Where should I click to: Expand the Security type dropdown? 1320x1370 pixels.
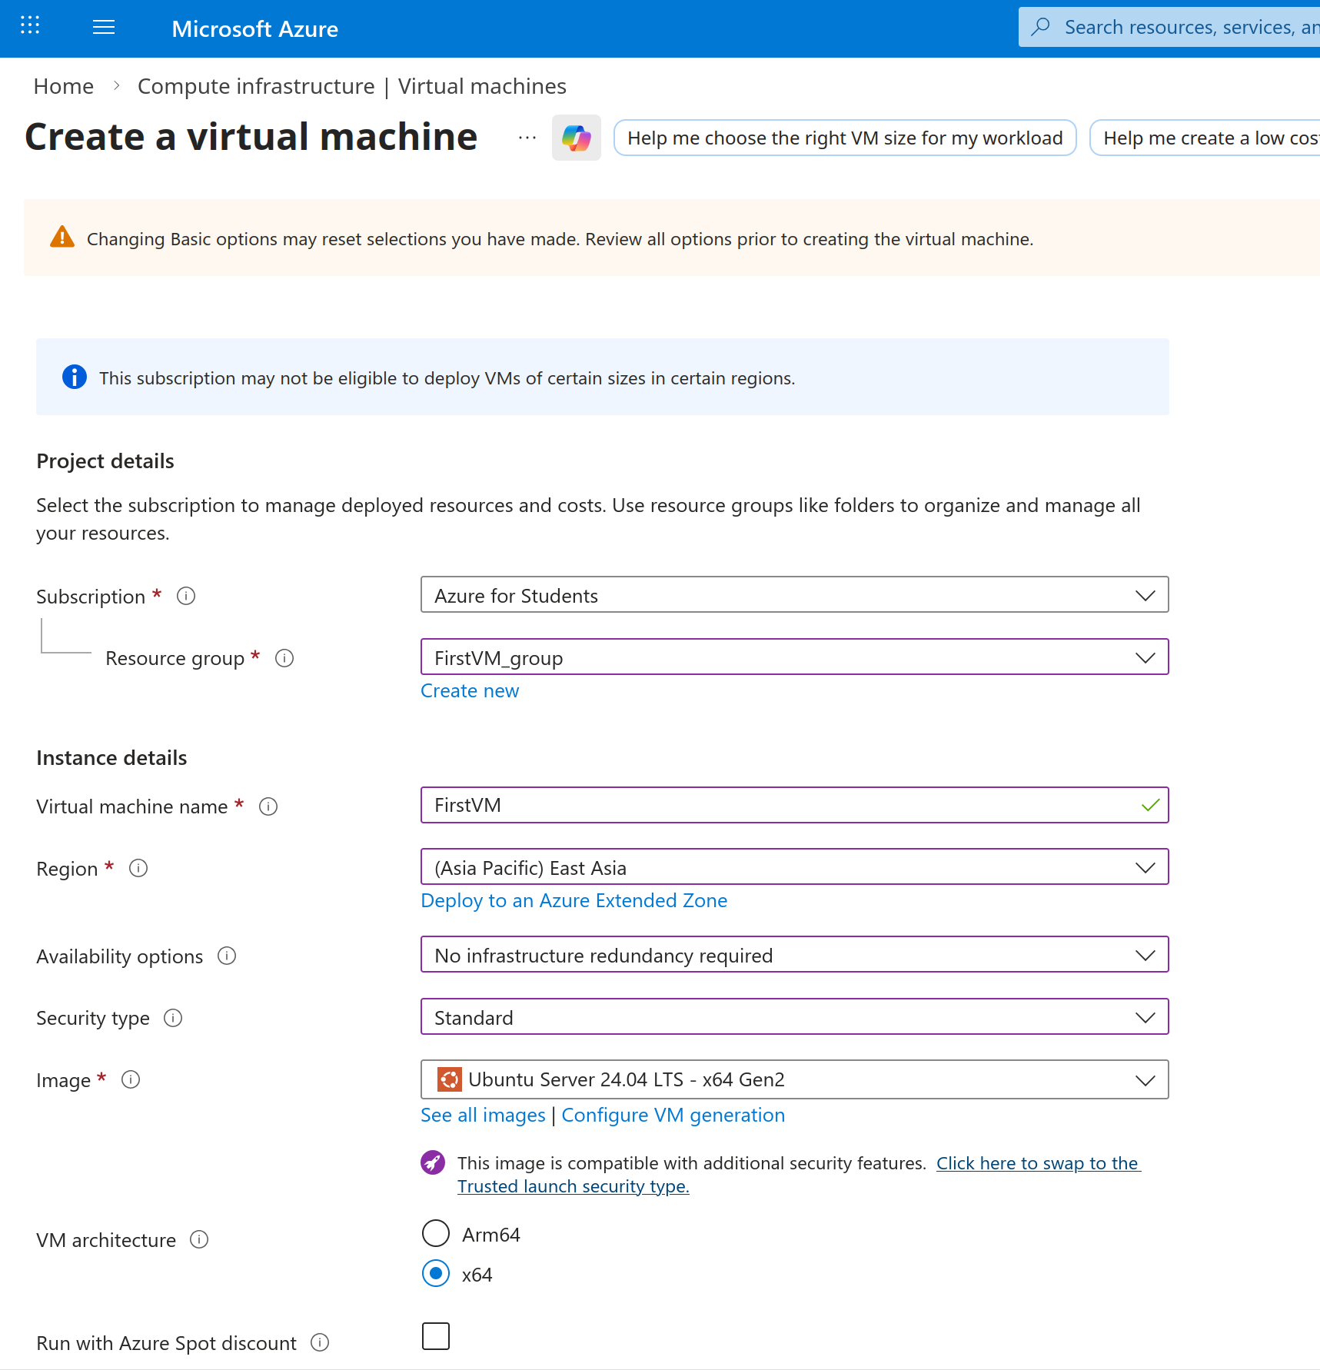[x=795, y=1016]
